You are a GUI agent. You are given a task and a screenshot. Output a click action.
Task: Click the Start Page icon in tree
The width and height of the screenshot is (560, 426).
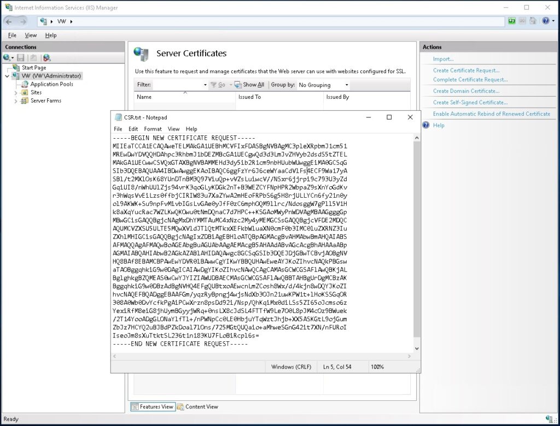(16, 68)
